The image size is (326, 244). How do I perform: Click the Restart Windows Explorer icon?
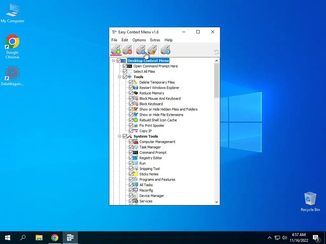pyautogui.click(x=136, y=88)
